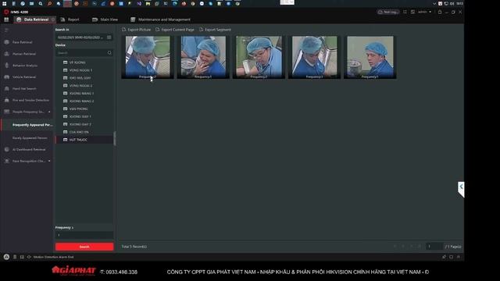Viewport: 500px width, 281px height.
Task: Select the VAN PHONG camera
Action: [78, 109]
